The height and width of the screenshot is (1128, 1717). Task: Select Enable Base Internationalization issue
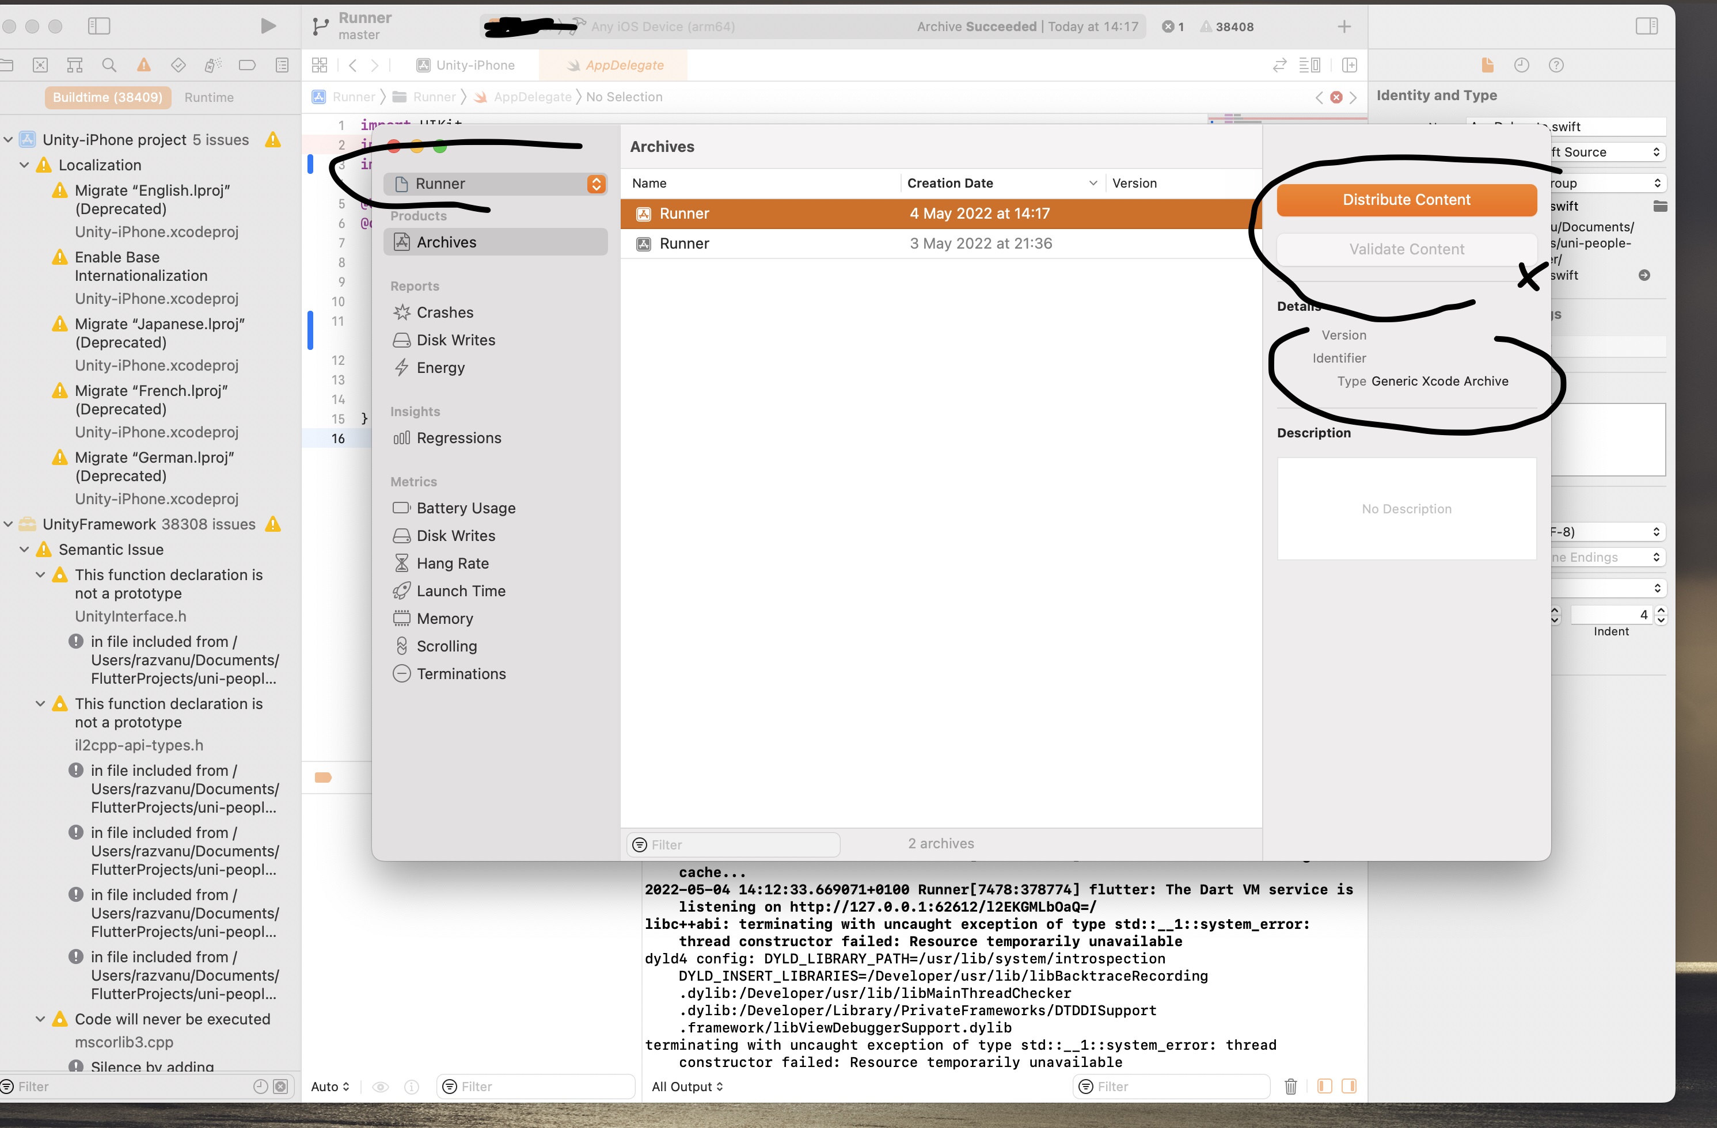pyautogui.click(x=140, y=267)
